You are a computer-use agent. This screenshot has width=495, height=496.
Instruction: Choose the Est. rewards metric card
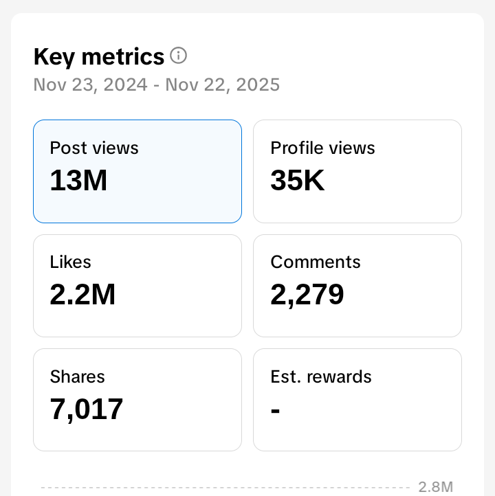tap(357, 400)
